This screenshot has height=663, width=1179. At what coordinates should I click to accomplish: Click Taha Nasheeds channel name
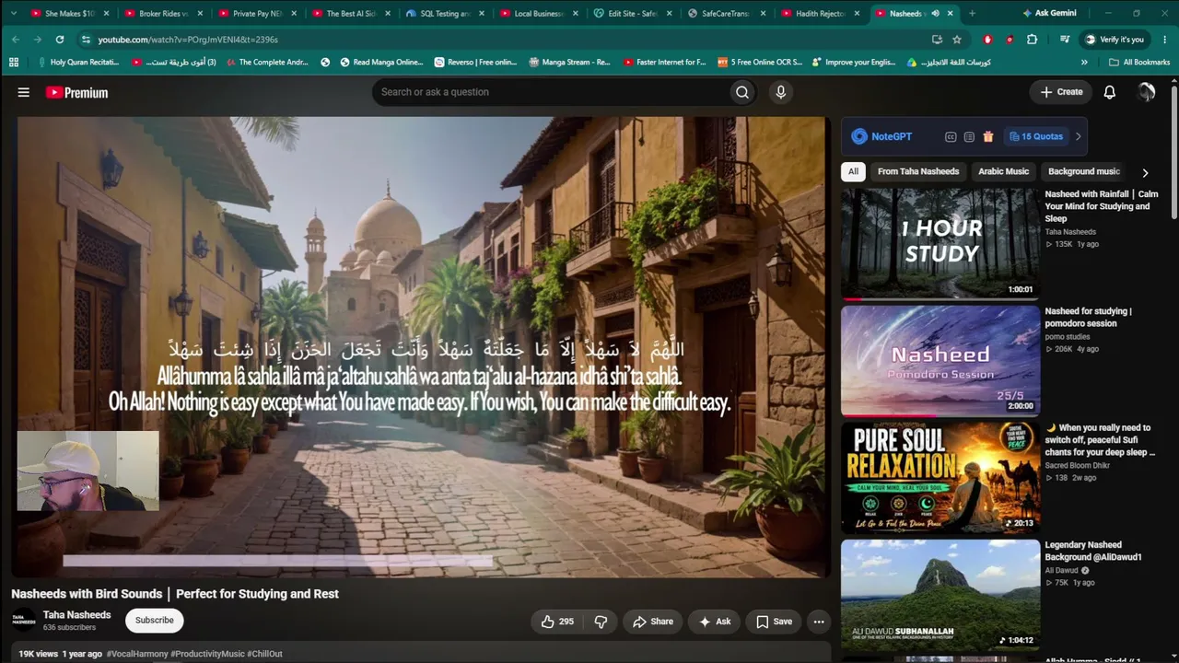76,615
